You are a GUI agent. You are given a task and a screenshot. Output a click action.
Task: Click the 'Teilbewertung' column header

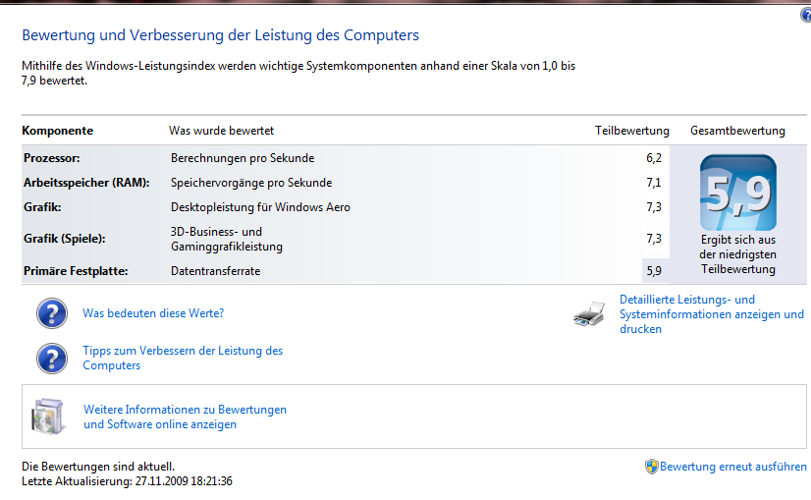[631, 131]
